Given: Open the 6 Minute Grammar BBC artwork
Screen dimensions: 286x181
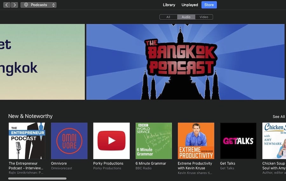Looking at the screenshot, I should pos(154,141).
